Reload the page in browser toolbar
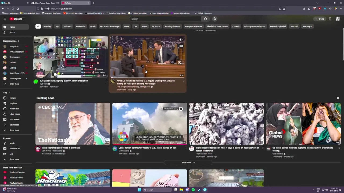The image size is (344, 193). click(x=13, y=9)
